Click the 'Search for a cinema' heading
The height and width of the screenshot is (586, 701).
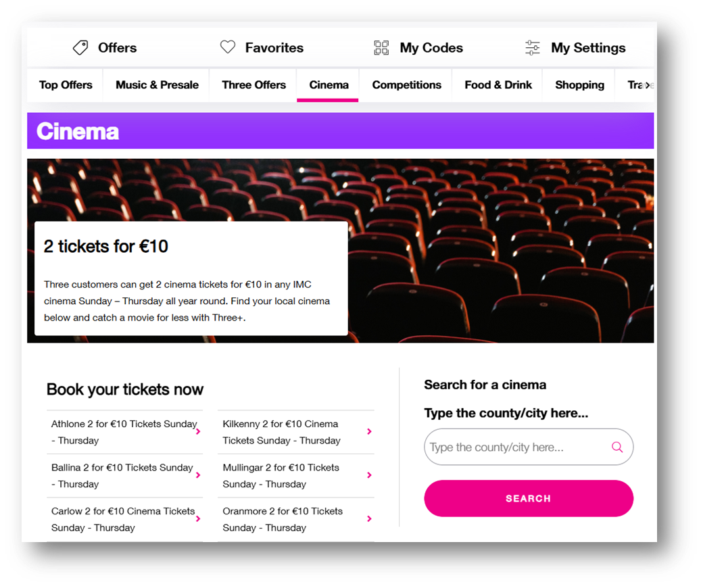tap(485, 385)
